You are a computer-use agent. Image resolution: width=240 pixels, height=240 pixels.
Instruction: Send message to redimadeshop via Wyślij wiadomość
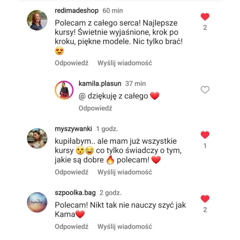125,63
